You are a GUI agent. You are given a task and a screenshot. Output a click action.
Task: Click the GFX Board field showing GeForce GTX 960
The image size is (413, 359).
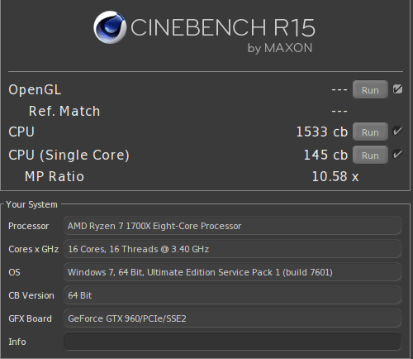pos(232,318)
